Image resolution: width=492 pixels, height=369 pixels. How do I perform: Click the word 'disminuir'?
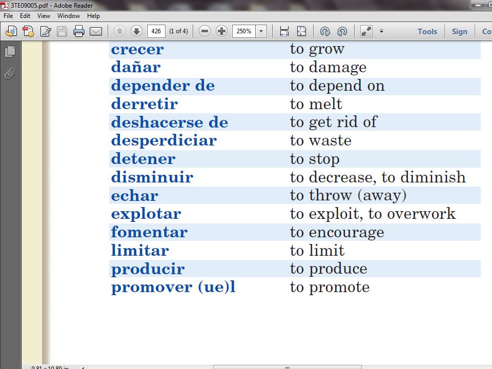click(x=152, y=177)
